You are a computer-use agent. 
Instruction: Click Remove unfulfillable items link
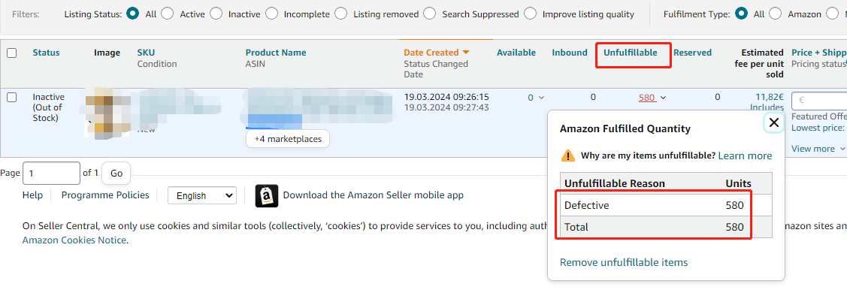(624, 263)
